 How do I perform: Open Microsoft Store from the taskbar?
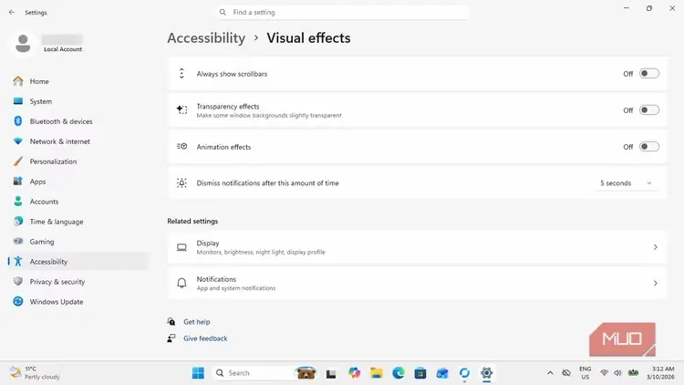[x=420, y=373]
